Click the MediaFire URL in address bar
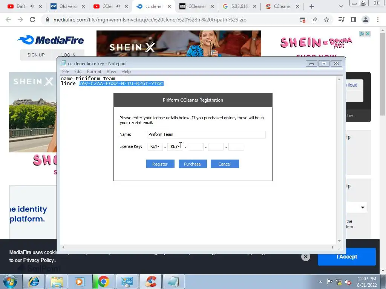This screenshot has width=386, height=289. tap(150, 20)
